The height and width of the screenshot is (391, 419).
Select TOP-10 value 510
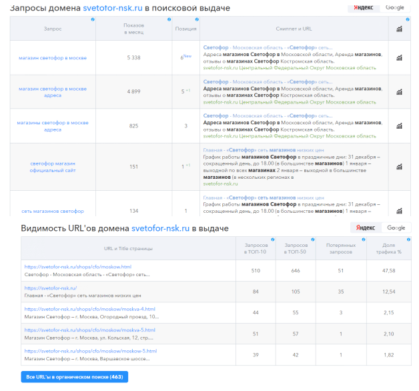click(x=256, y=271)
